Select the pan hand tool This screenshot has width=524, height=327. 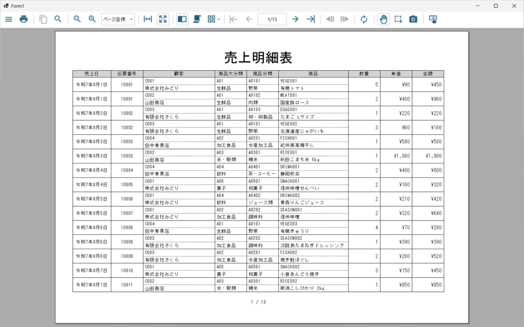(x=383, y=19)
